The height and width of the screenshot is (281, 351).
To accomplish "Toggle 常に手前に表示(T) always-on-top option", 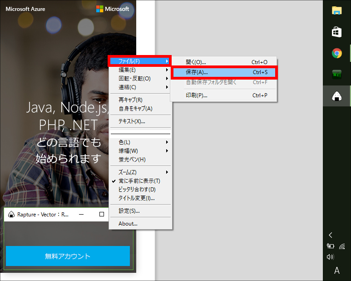I will 139,181.
